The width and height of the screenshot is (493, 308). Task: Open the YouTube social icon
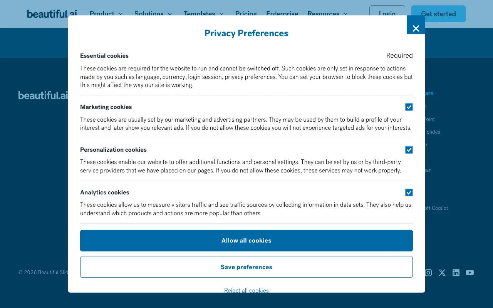point(470,273)
